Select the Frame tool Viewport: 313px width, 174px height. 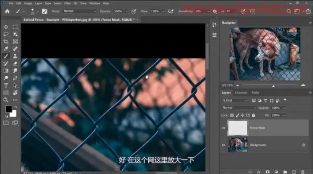click(x=15, y=42)
